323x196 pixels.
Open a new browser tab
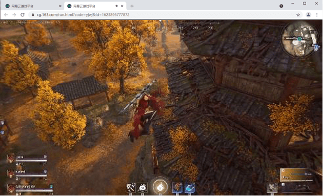click(132, 6)
